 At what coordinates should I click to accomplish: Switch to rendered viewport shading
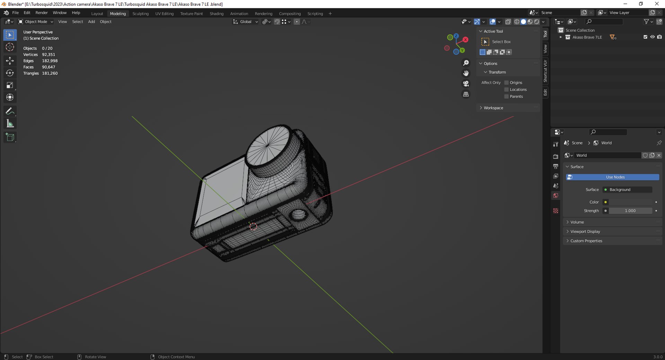tap(537, 22)
